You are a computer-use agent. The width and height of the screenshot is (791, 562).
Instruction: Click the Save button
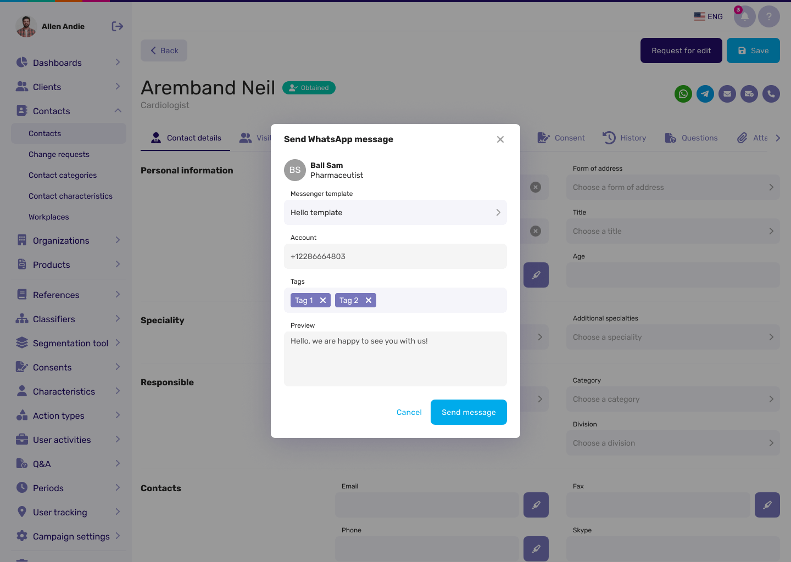tap(753, 50)
